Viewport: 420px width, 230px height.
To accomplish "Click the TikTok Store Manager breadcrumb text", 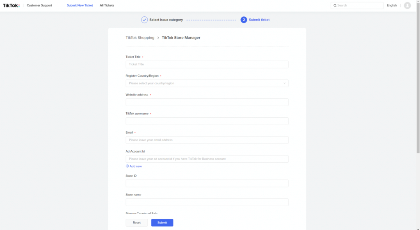I will point(181,38).
